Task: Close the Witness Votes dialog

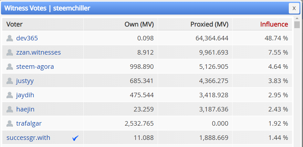Action: [x=294, y=8]
